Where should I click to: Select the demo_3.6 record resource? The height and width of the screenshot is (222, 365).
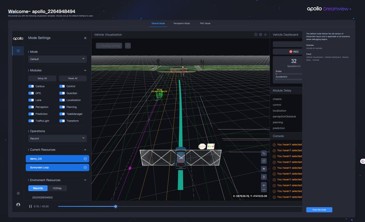[x=57, y=159]
